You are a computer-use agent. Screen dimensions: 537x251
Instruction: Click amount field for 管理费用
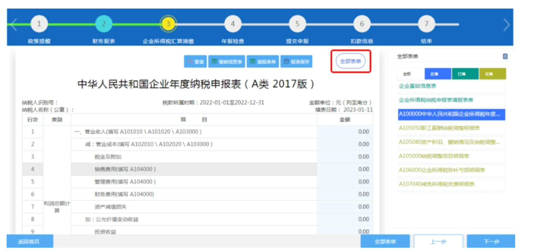point(345,182)
